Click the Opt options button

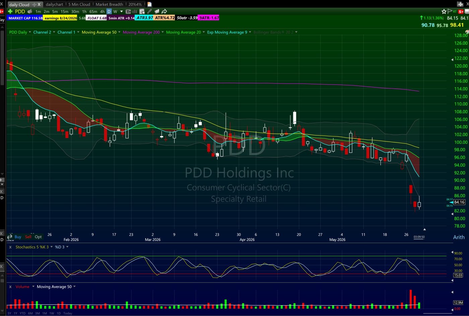[x=38, y=237]
